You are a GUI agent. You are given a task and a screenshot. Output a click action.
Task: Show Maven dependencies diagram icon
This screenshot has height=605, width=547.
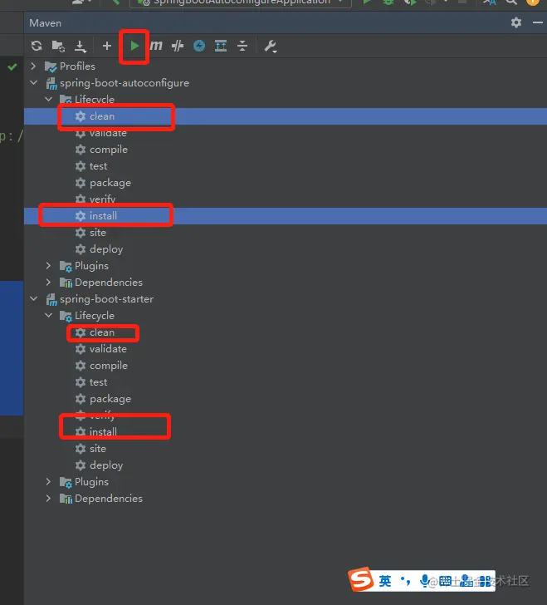[x=221, y=46]
